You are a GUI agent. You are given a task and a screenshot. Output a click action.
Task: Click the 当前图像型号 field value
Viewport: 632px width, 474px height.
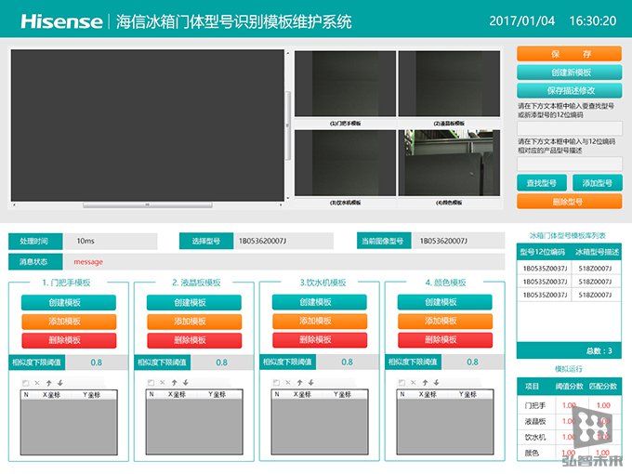click(458, 241)
